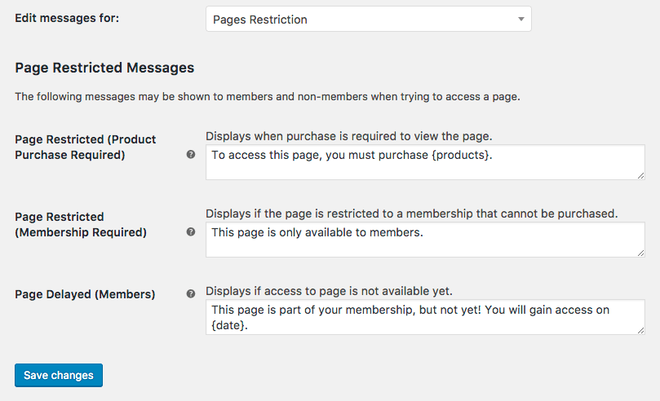Viewport: 660px width, 401px height.
Task: Click 'Displays when purchase is required' description
Action: pos(348,135)
